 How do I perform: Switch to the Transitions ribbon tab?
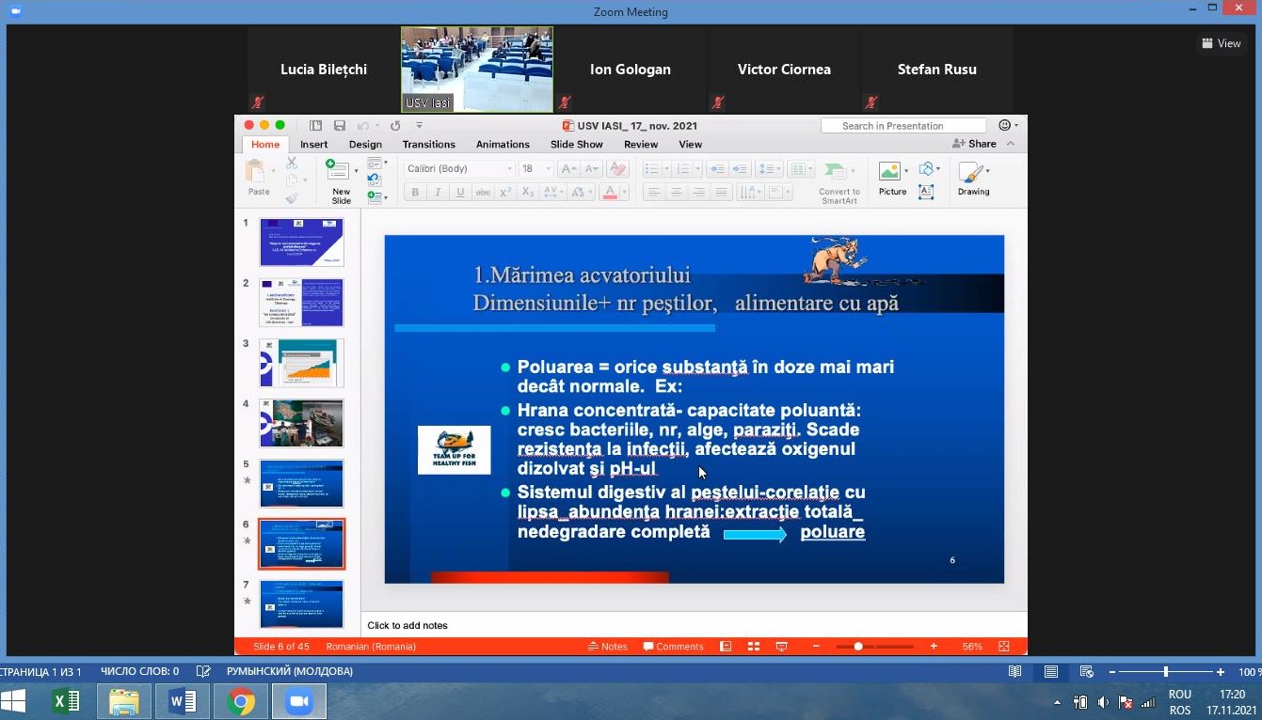(428, 145)
